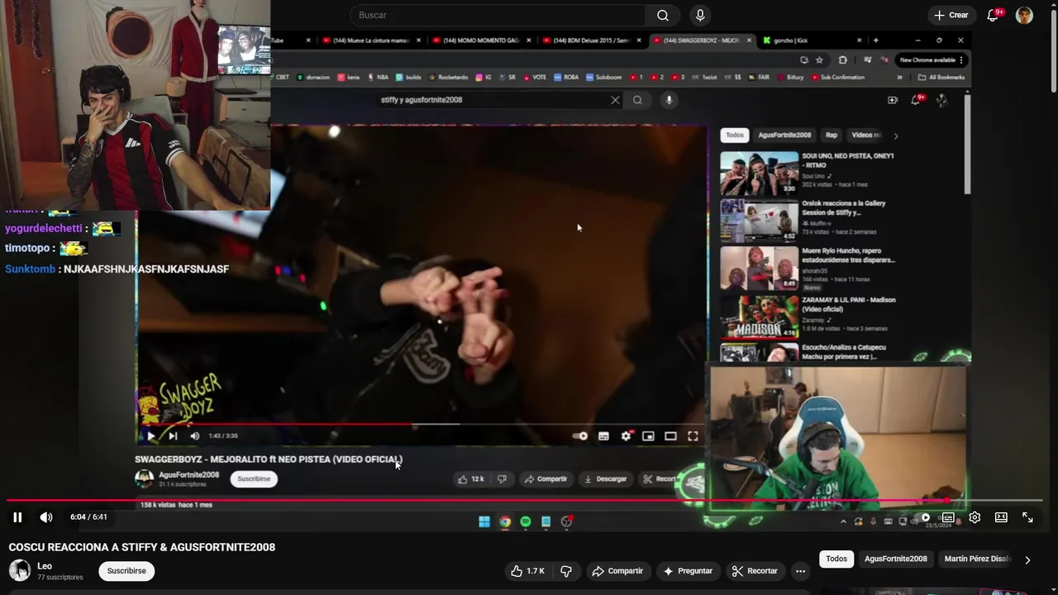The width and height of the screenshot is (1058, 595).
Task: Open Chrome in the recorded taskbar
Action: tap(505, 521)
